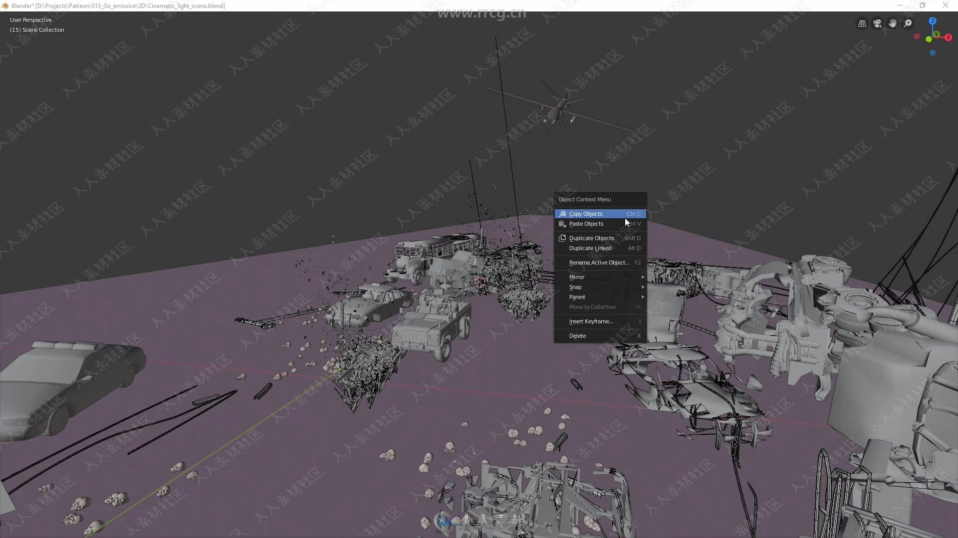958x538 pixels.
Task: Click Duplicate Objects with Shift D
Action: [x=591, y=238]
